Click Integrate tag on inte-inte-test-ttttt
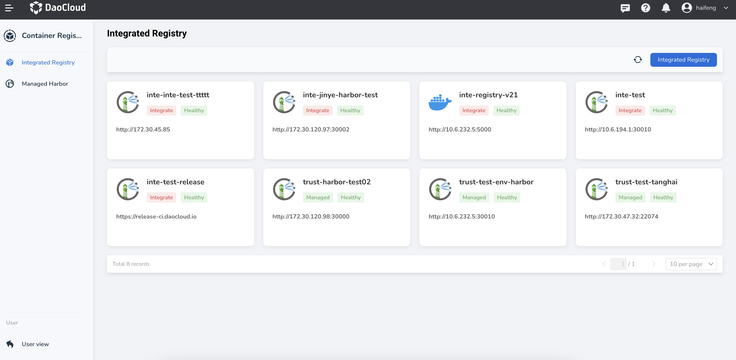Screen dimensions: 736x360 pyautogui.click(x=161, y=110)
